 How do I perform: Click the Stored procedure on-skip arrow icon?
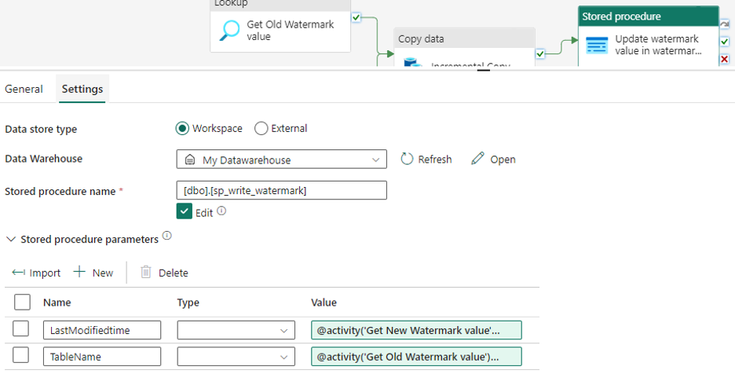724,24
